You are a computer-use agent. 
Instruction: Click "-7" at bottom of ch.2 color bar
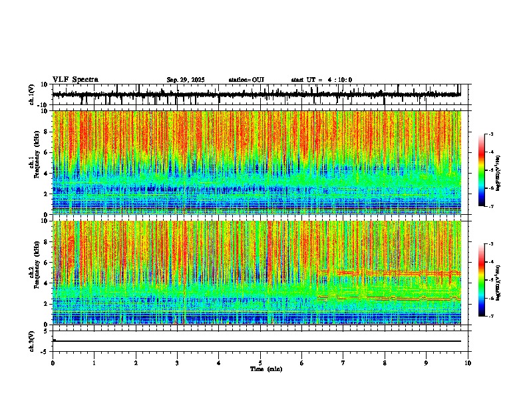[491, 316]
